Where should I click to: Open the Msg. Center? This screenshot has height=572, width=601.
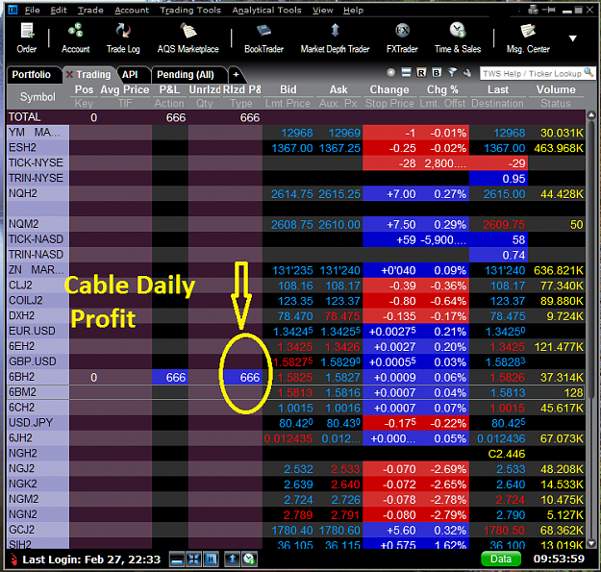[x=528, y=37]
